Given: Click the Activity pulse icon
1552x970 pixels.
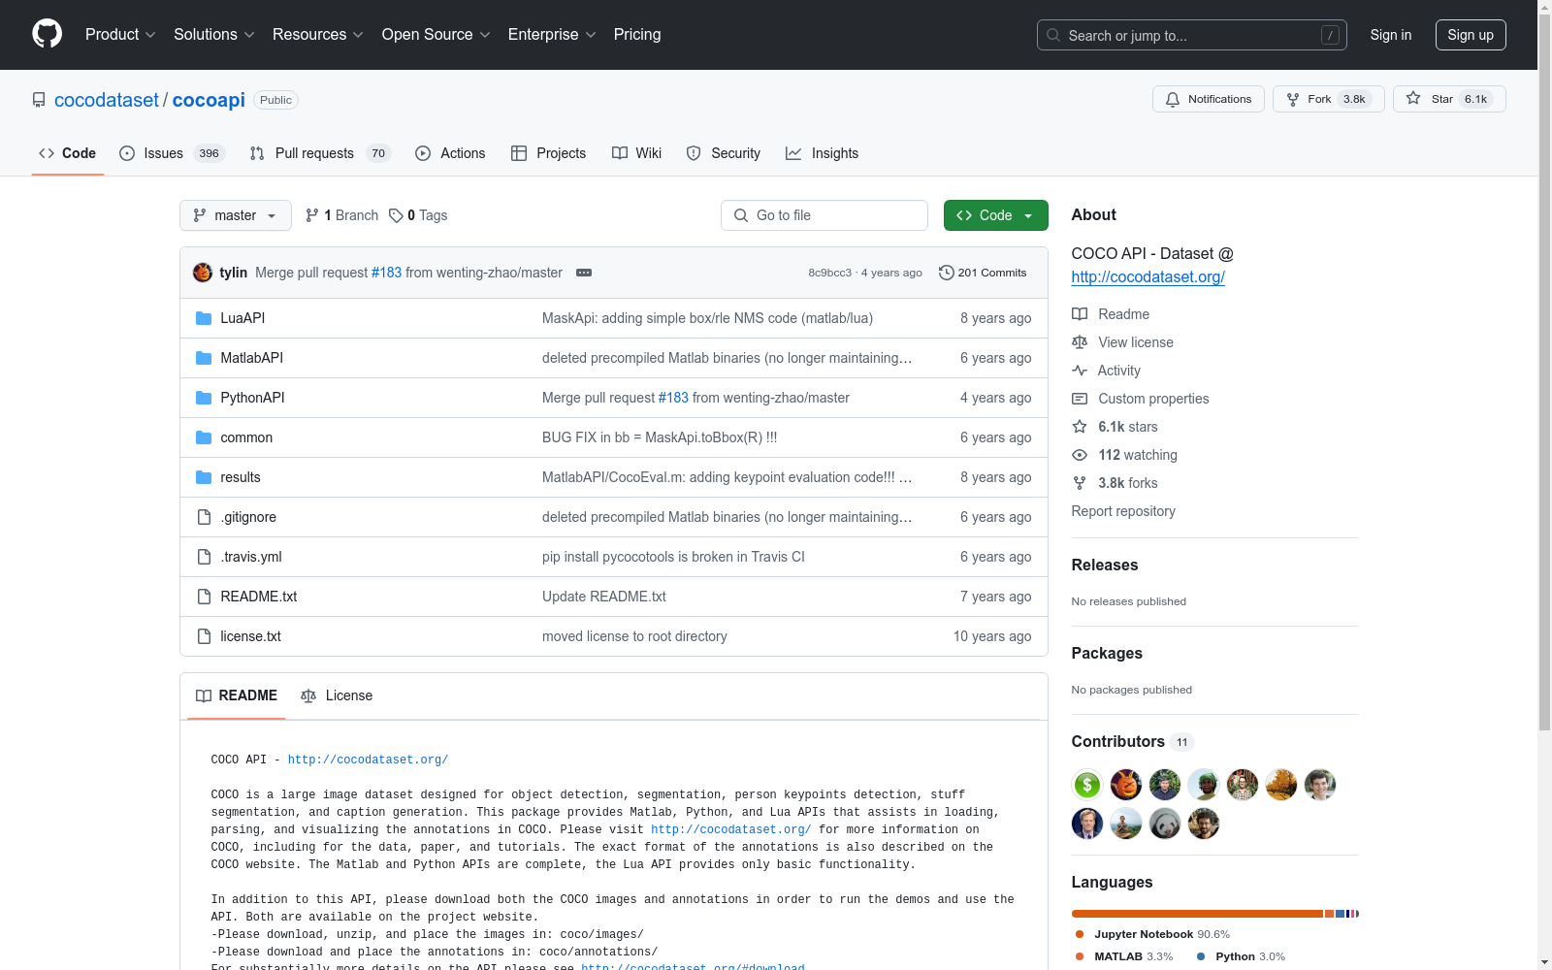Looking at the screenshot, I should click(1080, 371).
